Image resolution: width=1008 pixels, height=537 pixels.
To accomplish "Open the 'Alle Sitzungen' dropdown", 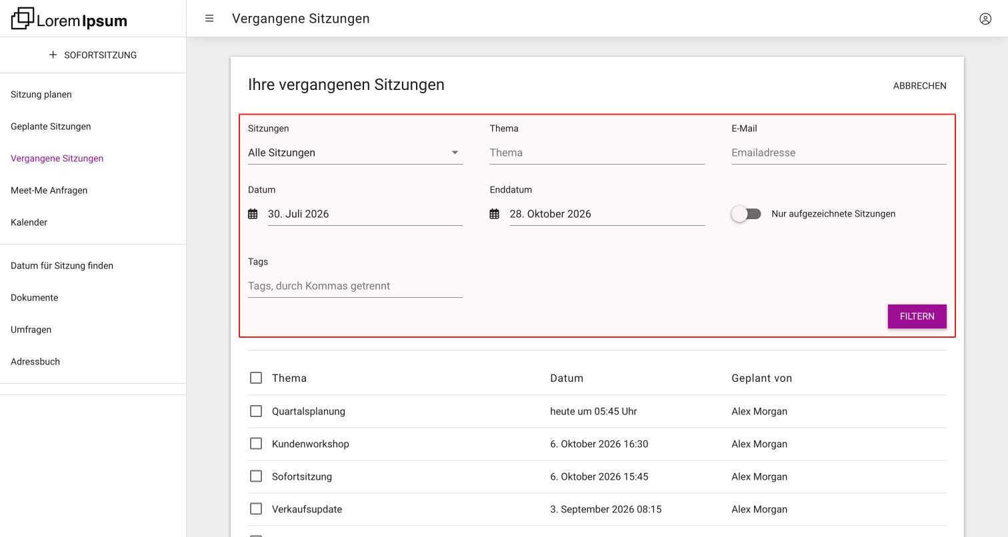I will point(355,153).
